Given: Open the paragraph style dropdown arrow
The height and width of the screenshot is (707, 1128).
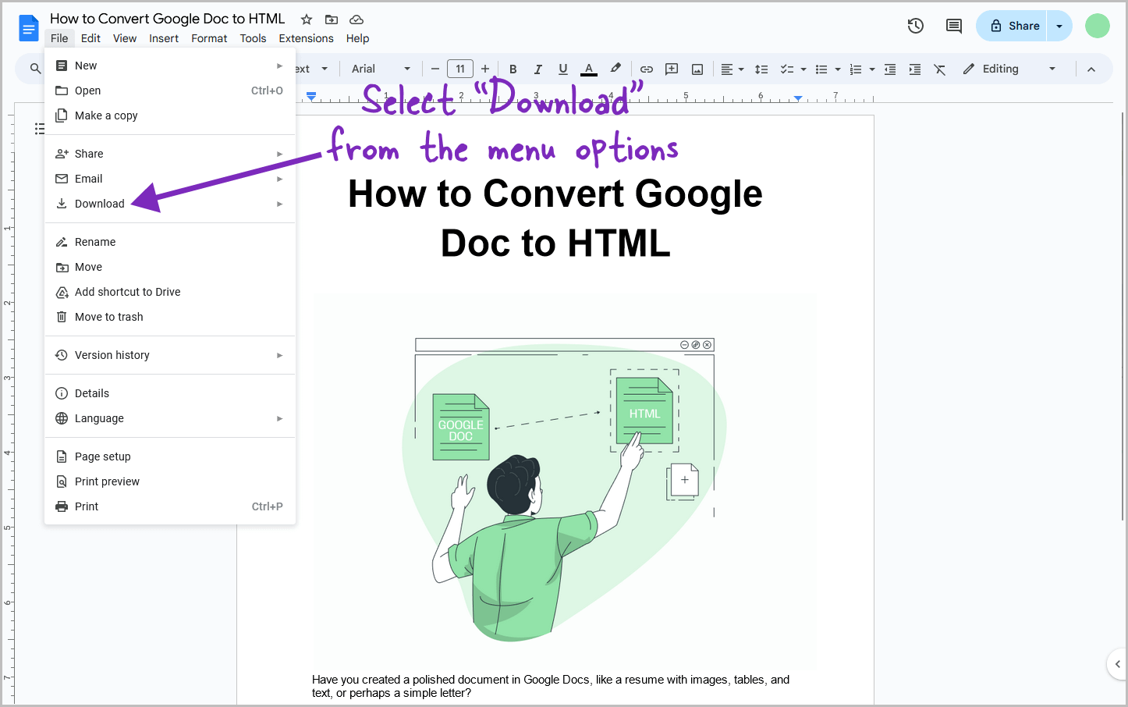Looking at the screenshot, I should click(x=325, y=69).
